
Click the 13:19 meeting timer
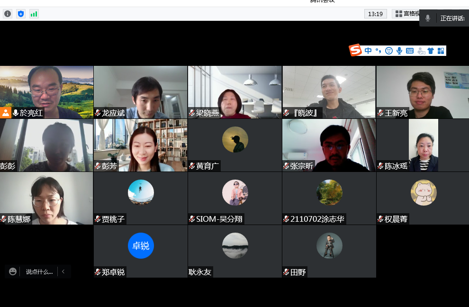tap(375, 14)
